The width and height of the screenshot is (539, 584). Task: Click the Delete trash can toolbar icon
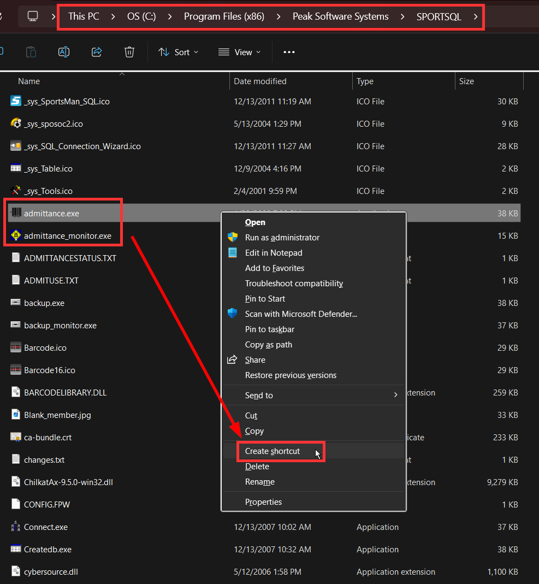click(129, 52)
